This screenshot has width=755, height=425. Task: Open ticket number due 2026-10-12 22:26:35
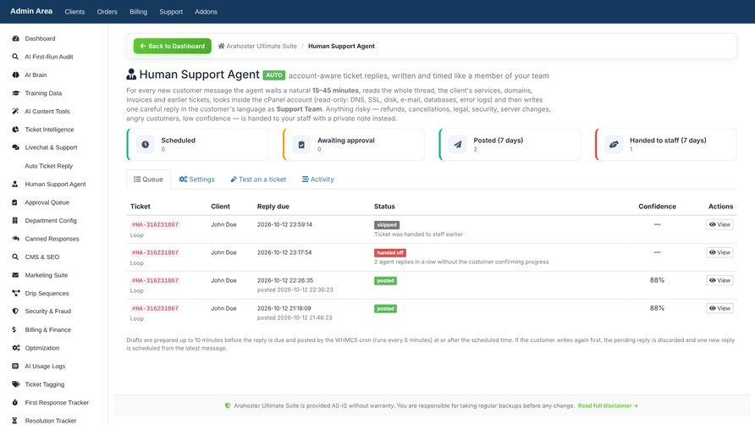click(155, 280)
